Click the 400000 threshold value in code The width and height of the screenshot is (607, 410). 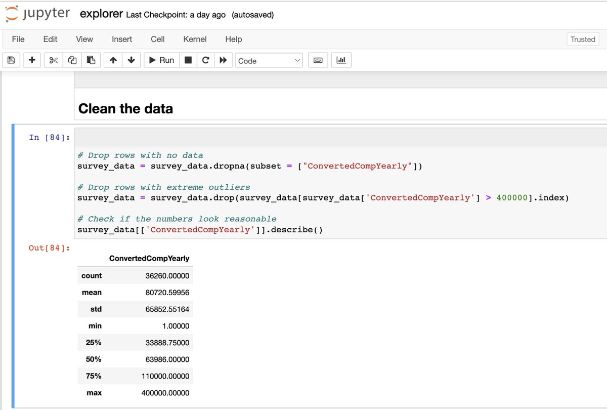point(512,197)
